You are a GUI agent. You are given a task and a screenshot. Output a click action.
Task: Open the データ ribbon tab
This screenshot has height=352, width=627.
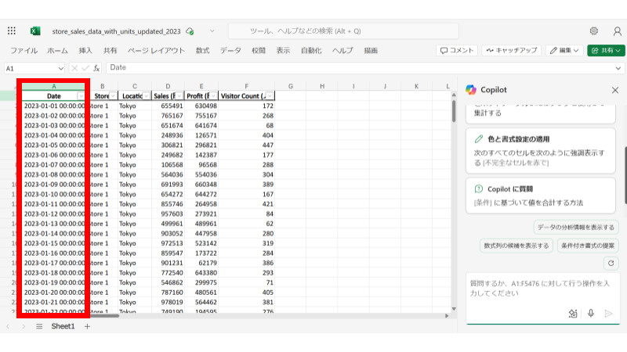click(230, 50)
